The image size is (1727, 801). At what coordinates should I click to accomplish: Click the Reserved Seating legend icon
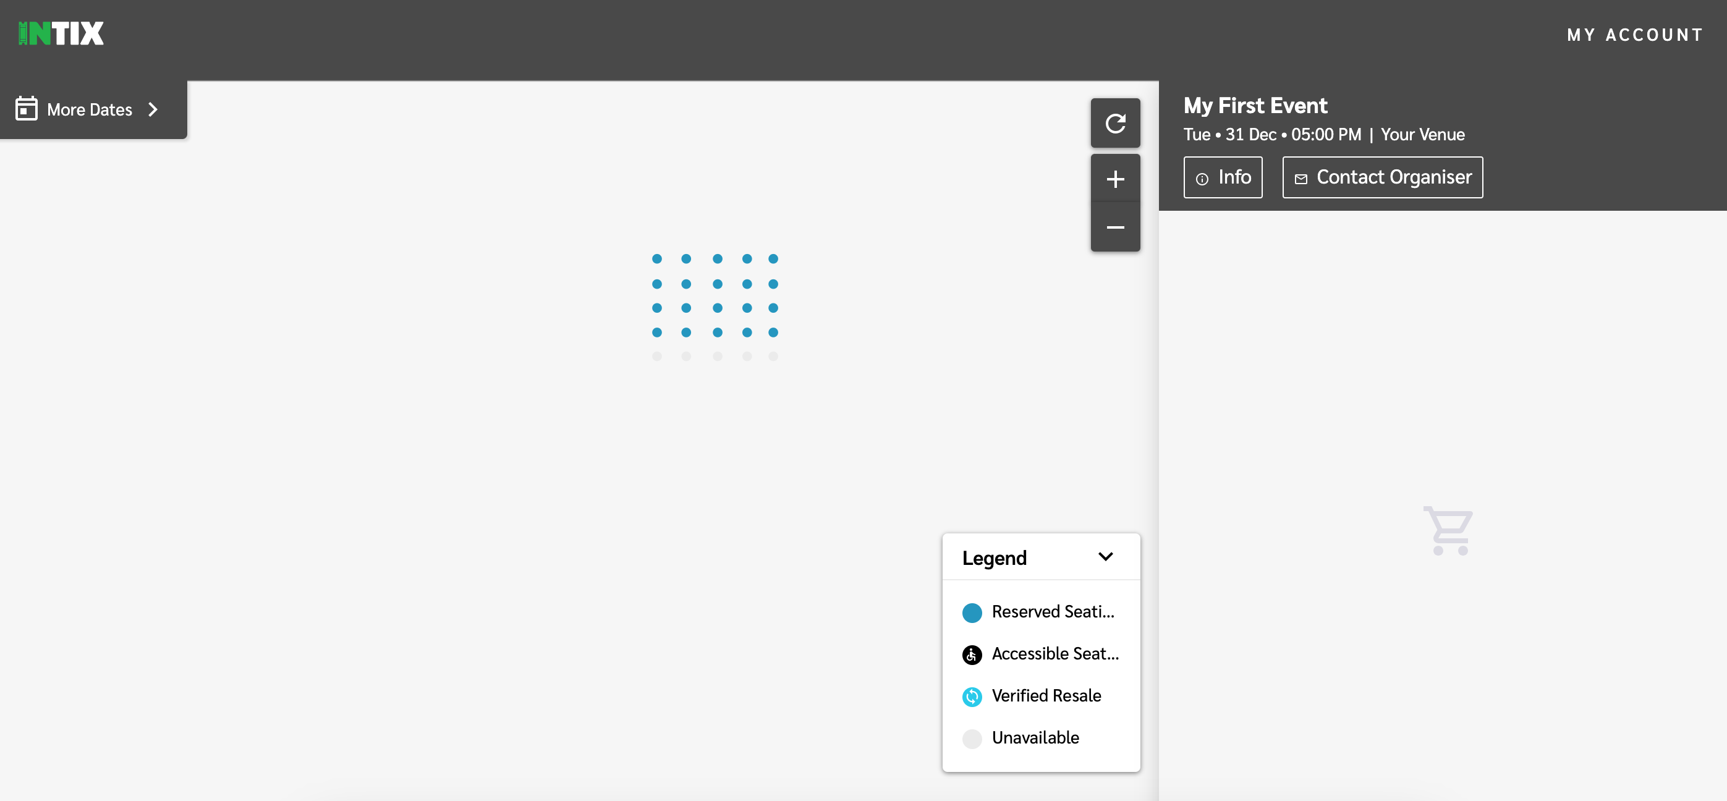972,612
